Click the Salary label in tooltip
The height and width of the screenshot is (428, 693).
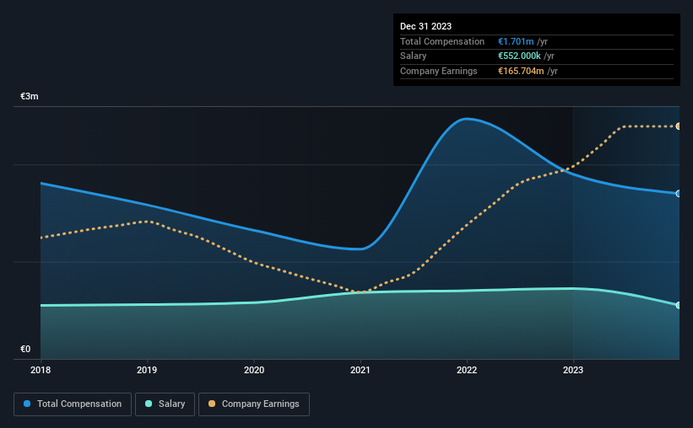click(x=414, y=56)
